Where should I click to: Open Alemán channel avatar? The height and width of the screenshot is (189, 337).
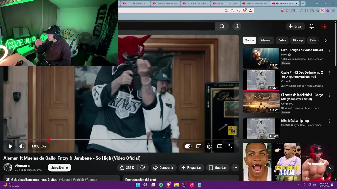8,167
